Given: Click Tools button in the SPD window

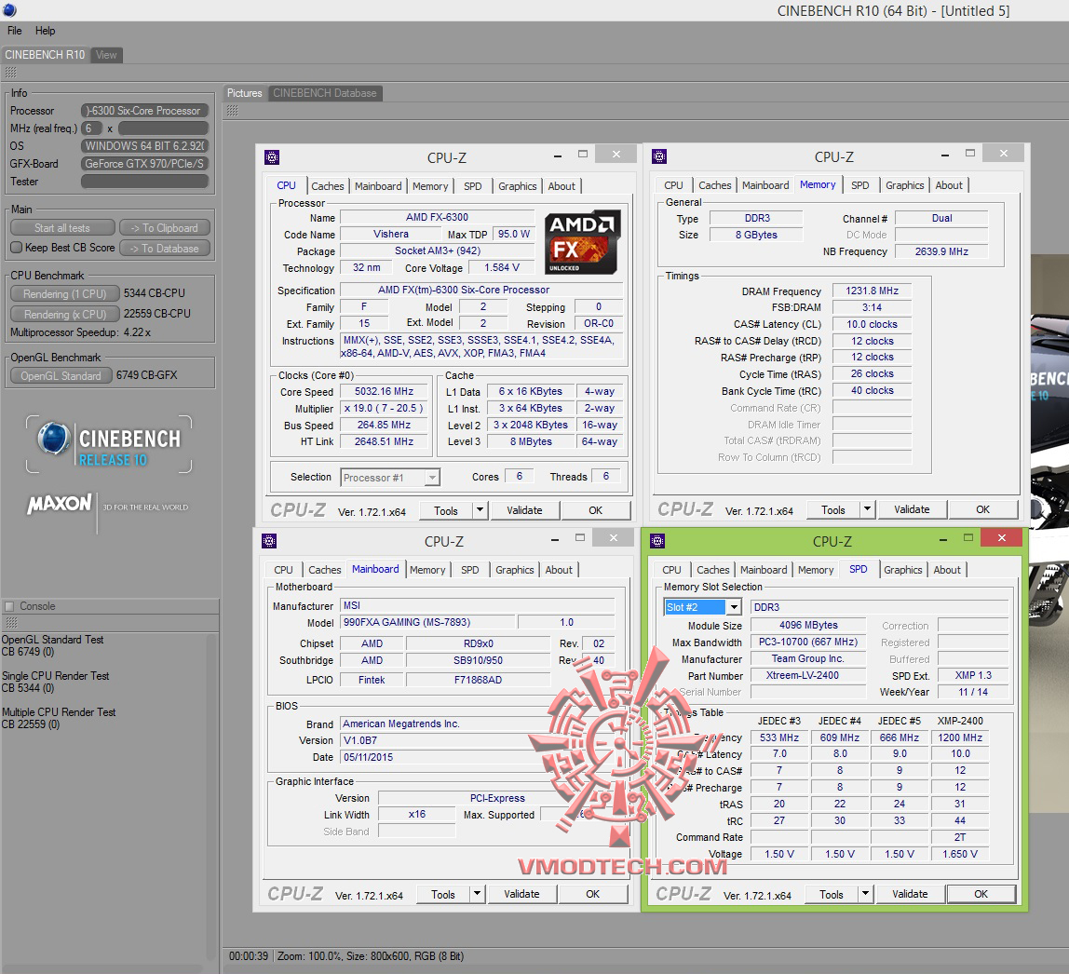Looking at the screenshot, I should pyautogui.click(x=831, y=894).
